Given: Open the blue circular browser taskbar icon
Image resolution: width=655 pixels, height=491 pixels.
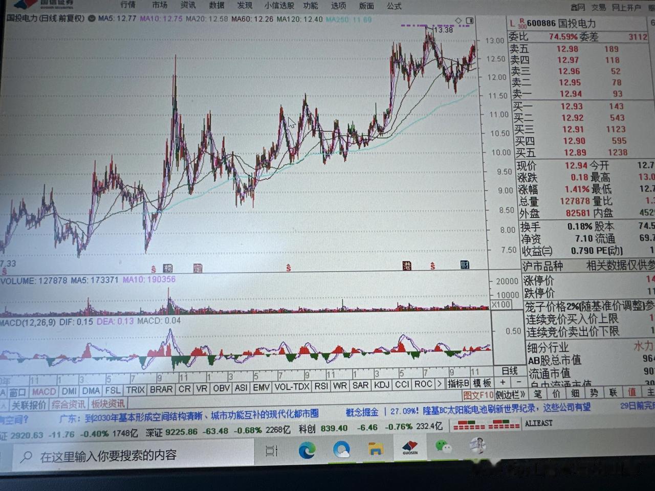Looking at the screenshot, I should (341, 450).
